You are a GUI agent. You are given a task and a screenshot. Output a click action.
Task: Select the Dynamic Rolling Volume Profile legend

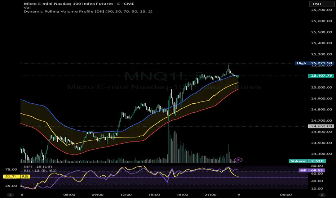[x=88, y=12]
